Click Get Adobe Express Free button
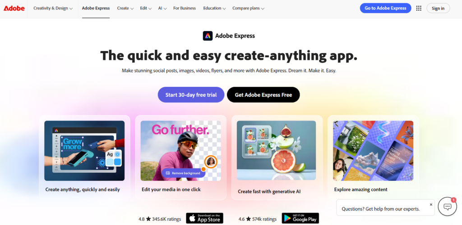 [x=263, y=94]
